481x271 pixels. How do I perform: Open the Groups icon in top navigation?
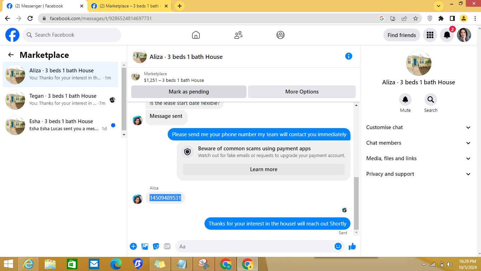click(x=280, y=35)
